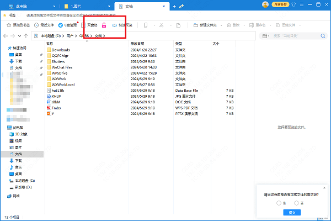Select the 是 radio button in survey
This screenshot has width=331, height=221.
(280, 203)
